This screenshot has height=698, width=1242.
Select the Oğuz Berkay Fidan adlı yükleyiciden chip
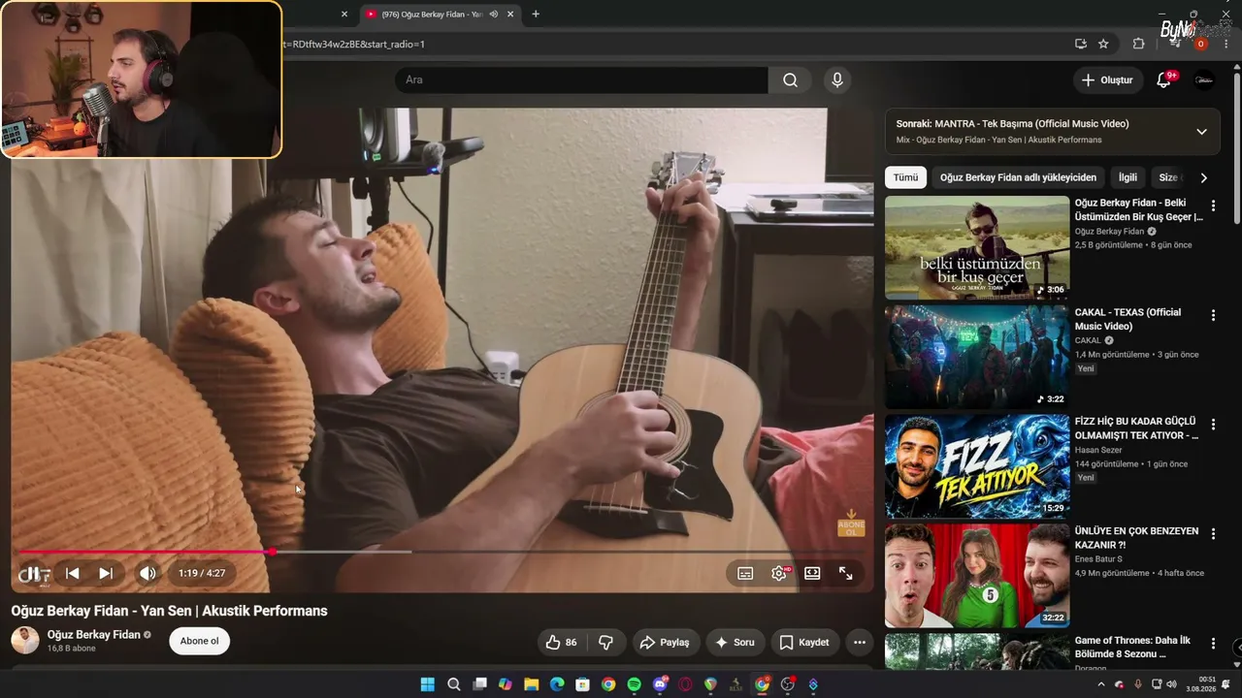pyautogui.click(x=1018, y=177)
